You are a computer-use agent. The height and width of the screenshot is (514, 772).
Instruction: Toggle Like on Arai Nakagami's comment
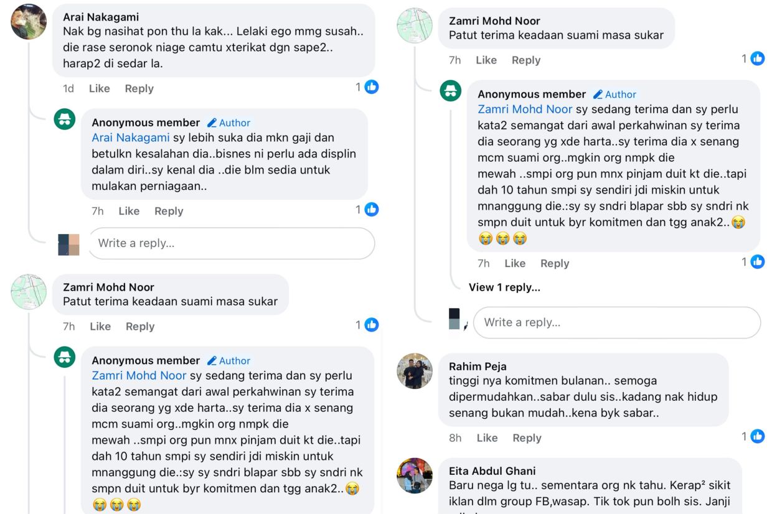pyautogui.click(x=100, y=88)
